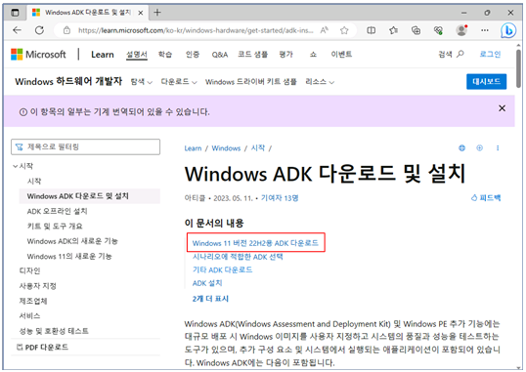The width and height of the screenshot is (526, 372).
Task: Open Browser essentials heart icon
Action: click(x=438, y=30)
